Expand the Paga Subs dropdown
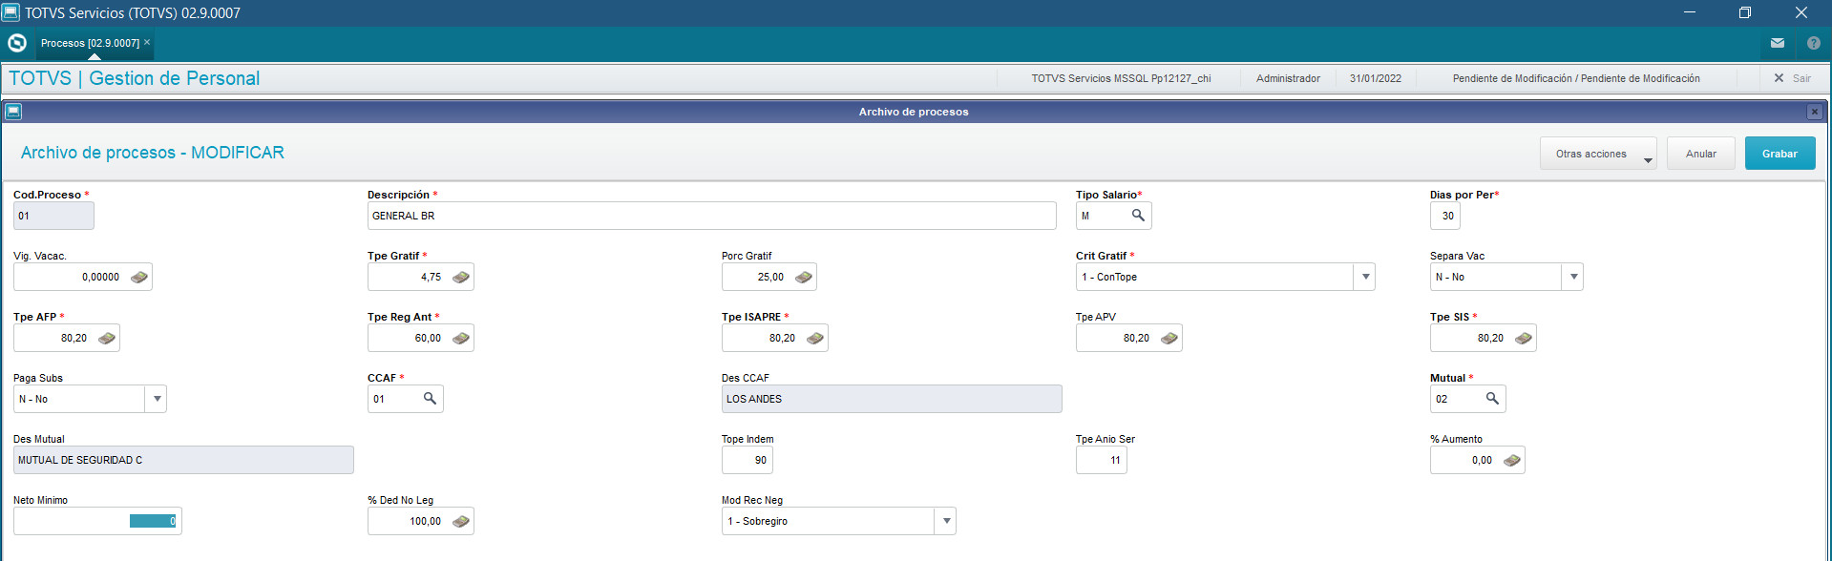 157,399
